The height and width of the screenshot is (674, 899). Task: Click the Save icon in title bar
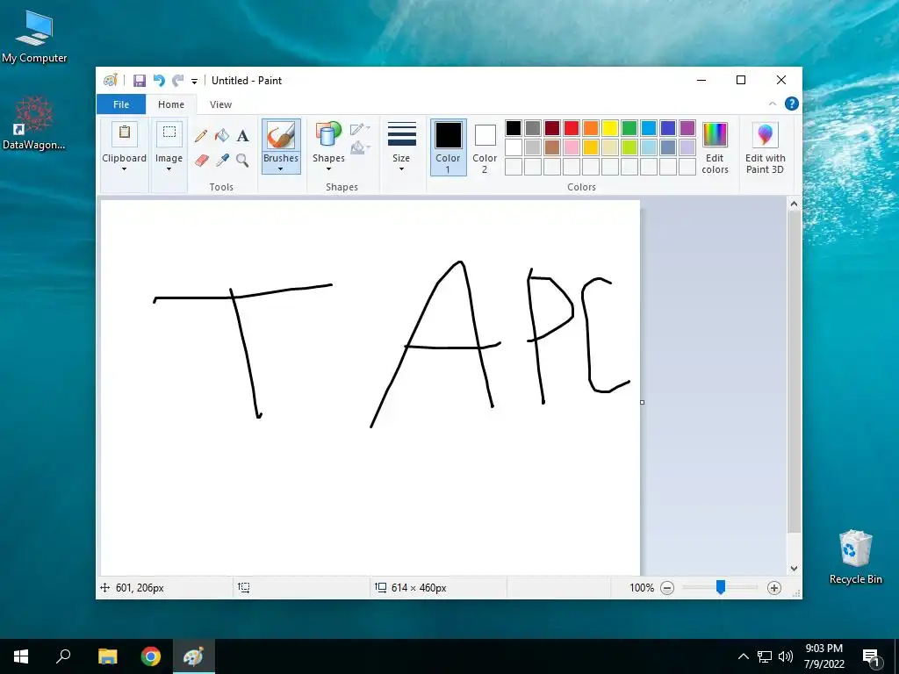pos(140,81)
